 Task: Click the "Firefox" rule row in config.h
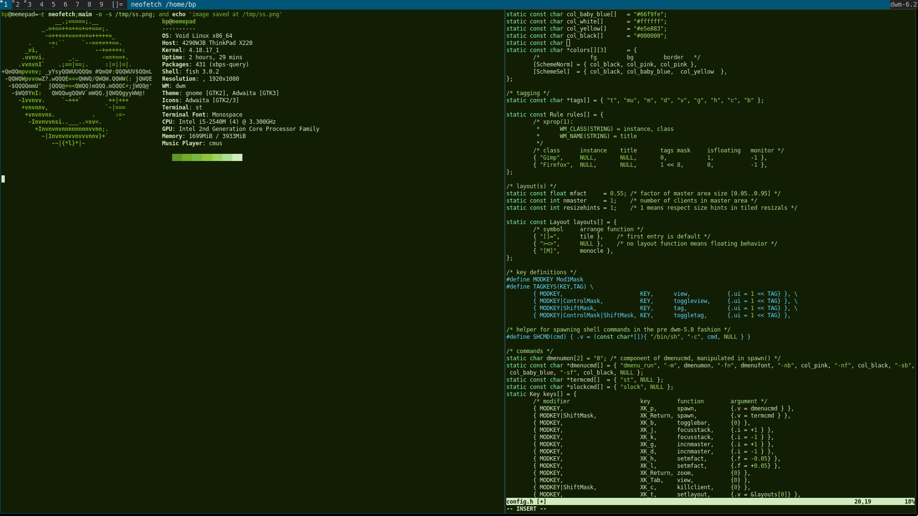click(650, 165)
